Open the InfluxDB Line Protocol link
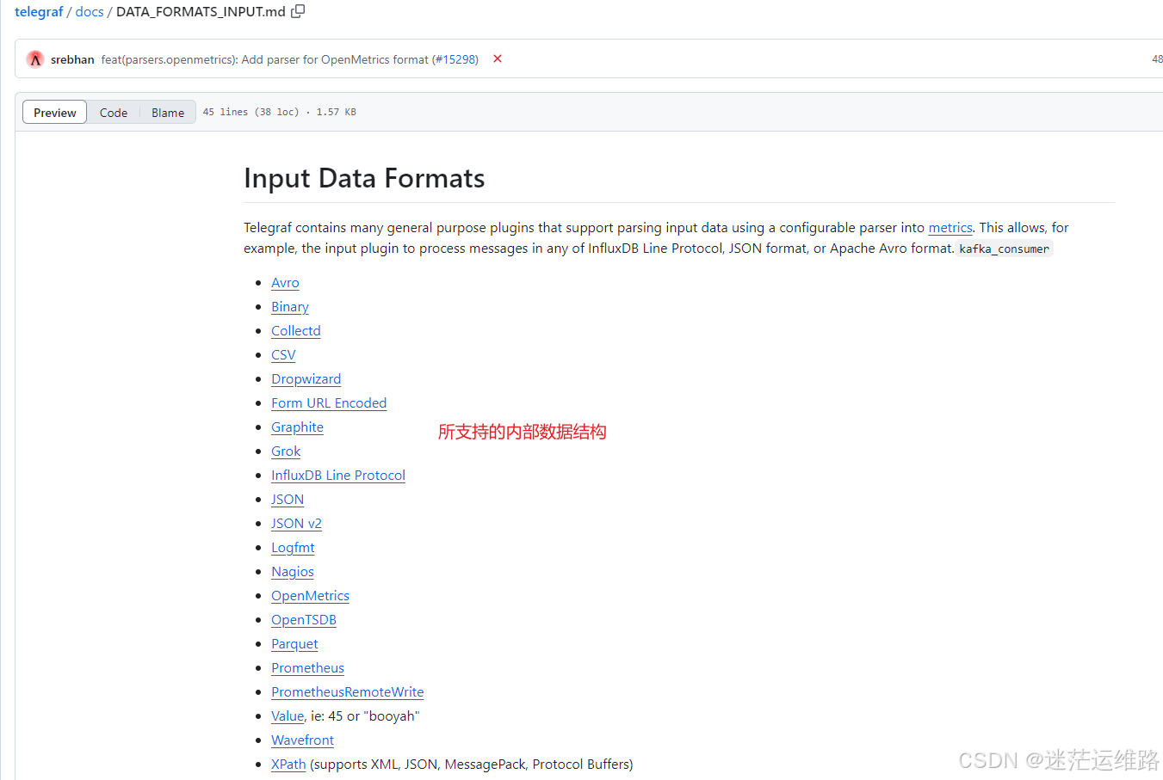This screenshot has width=1163, height=780. pos(338,476)
